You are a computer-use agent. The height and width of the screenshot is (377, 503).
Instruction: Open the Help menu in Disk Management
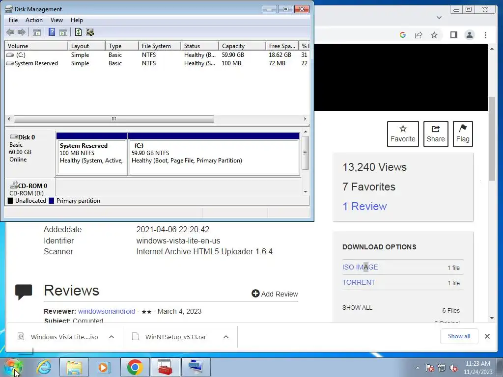pyautogui.click(x=77, y=20)
